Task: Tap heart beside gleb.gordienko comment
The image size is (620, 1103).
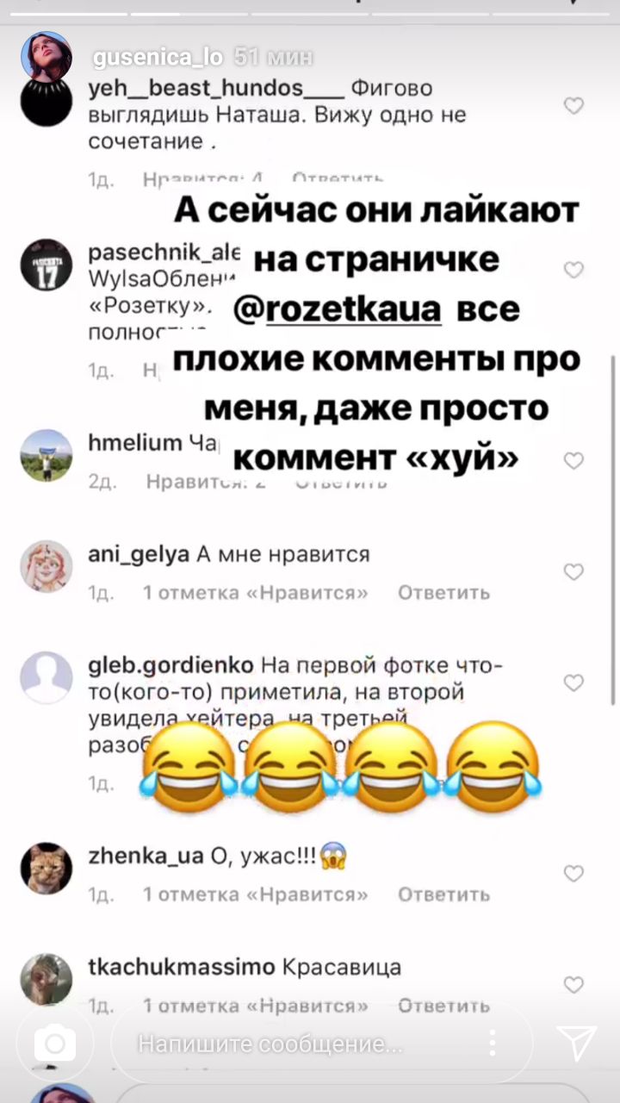Action: pos(573,683)
